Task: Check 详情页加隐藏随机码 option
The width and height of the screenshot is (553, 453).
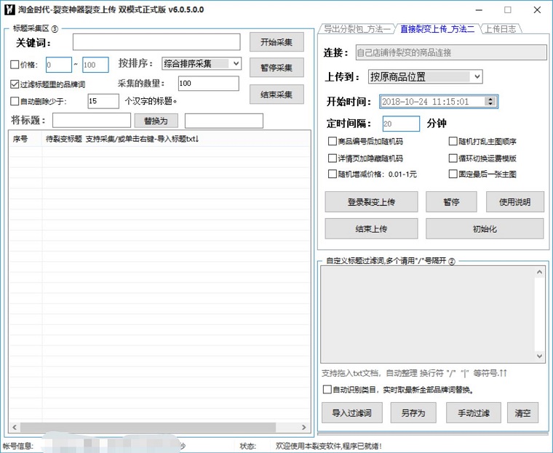Action: [332, 158]
